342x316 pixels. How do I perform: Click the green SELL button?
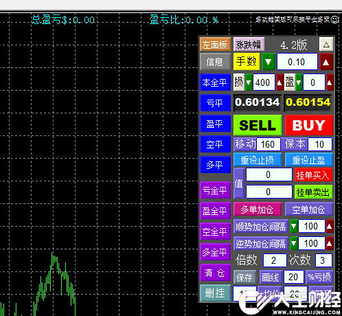pos(258,125)
